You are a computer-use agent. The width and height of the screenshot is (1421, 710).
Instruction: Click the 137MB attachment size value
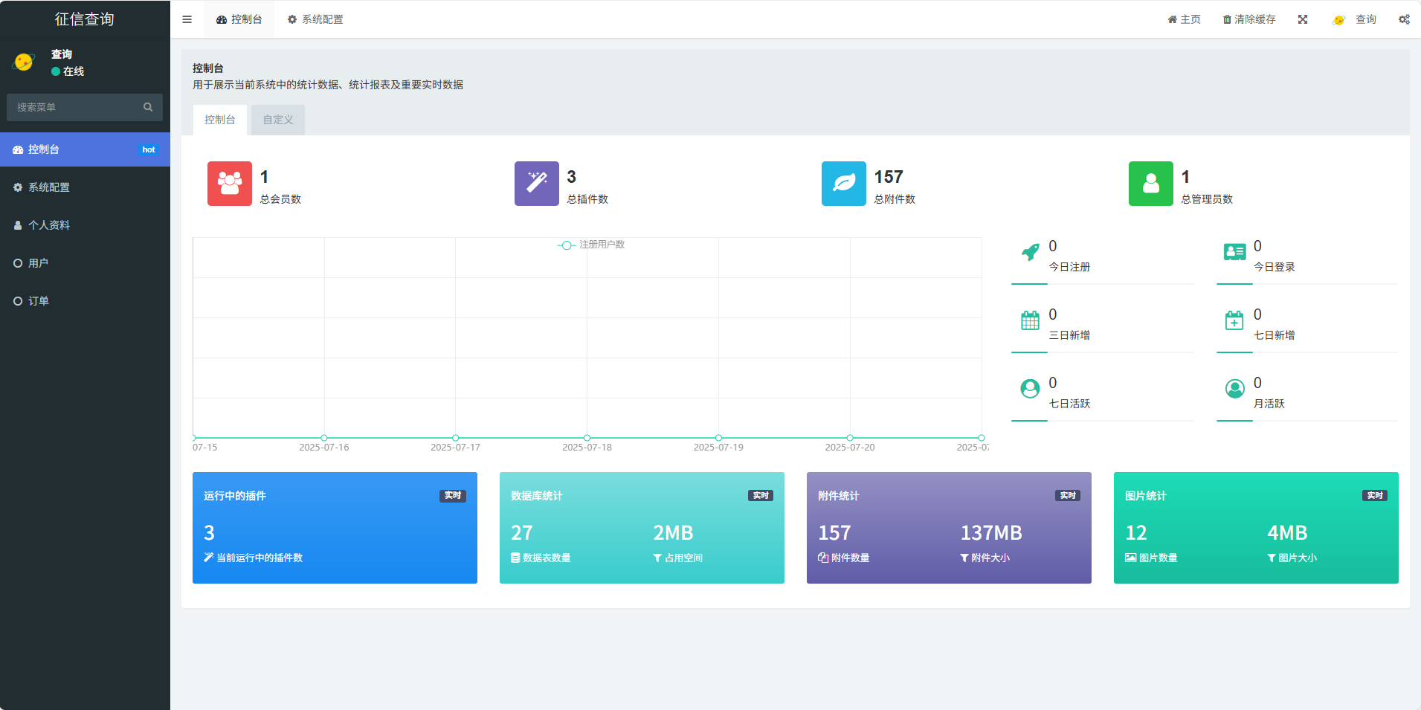coord(991,533)
